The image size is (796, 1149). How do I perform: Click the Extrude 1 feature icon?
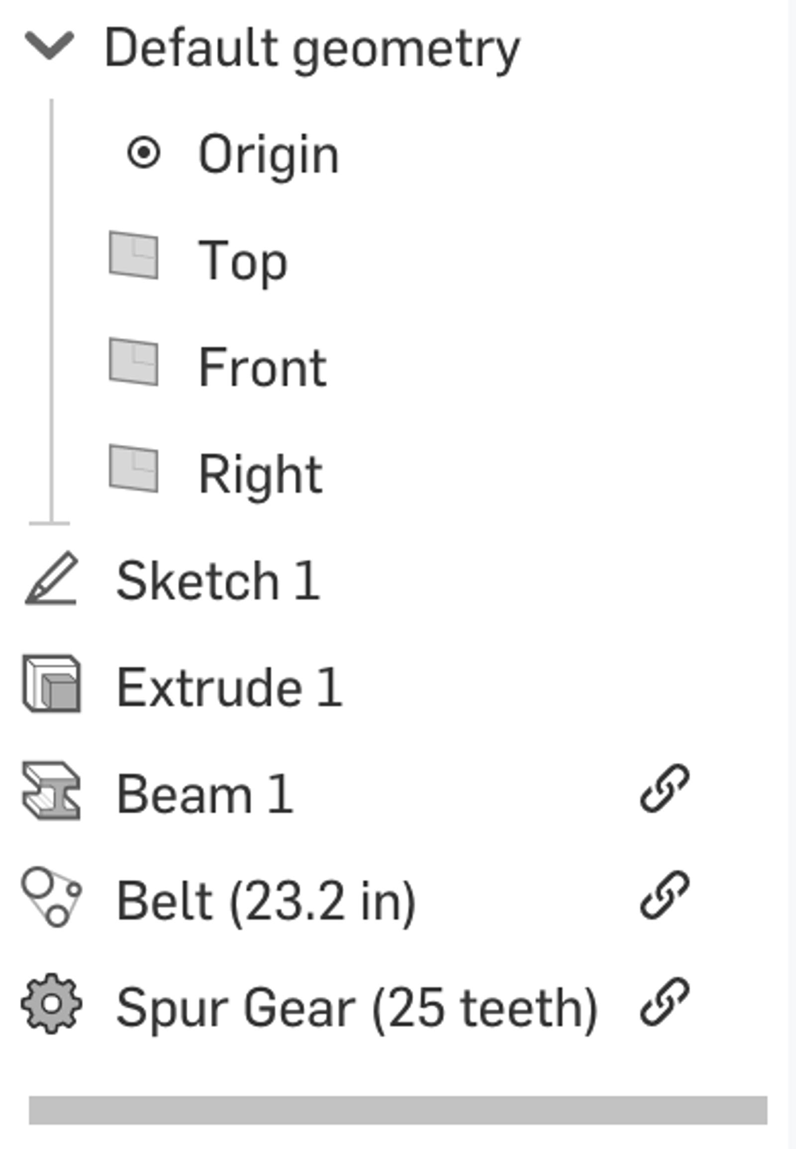click(x=51, y=684)
